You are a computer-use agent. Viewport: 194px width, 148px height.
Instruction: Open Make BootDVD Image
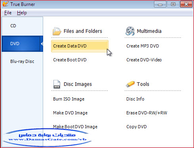[x=75, y=127]
